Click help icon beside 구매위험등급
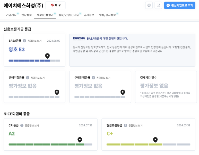The width and height of the screenshot is (199, 155). [x=93, y=78]
